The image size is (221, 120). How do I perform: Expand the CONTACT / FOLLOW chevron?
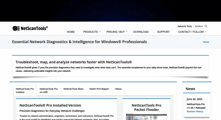[206, 32]
